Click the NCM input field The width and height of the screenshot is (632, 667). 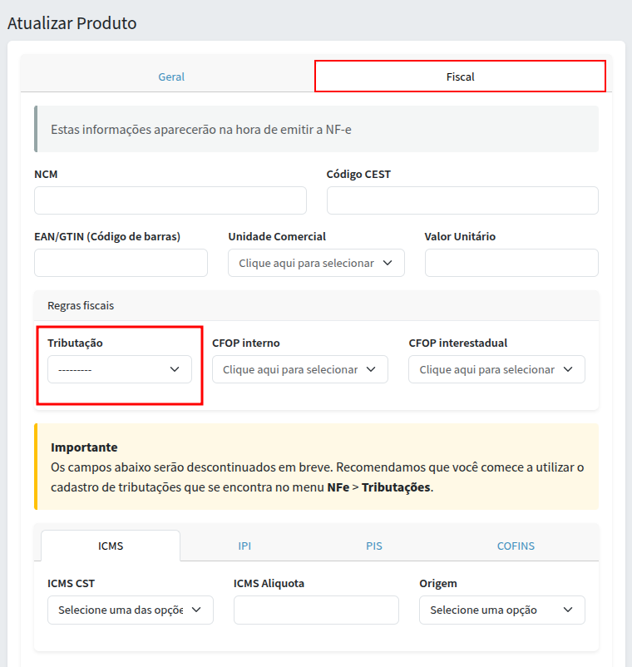point(170,200)
